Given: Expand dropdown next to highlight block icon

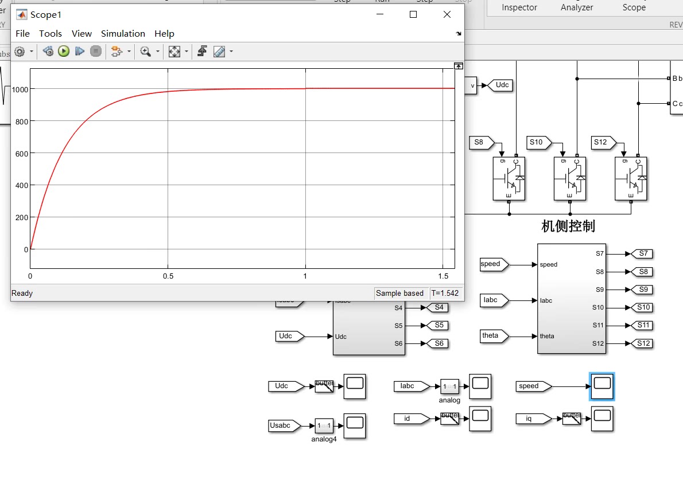Looking at the screenshot, I should coord(129,52).
